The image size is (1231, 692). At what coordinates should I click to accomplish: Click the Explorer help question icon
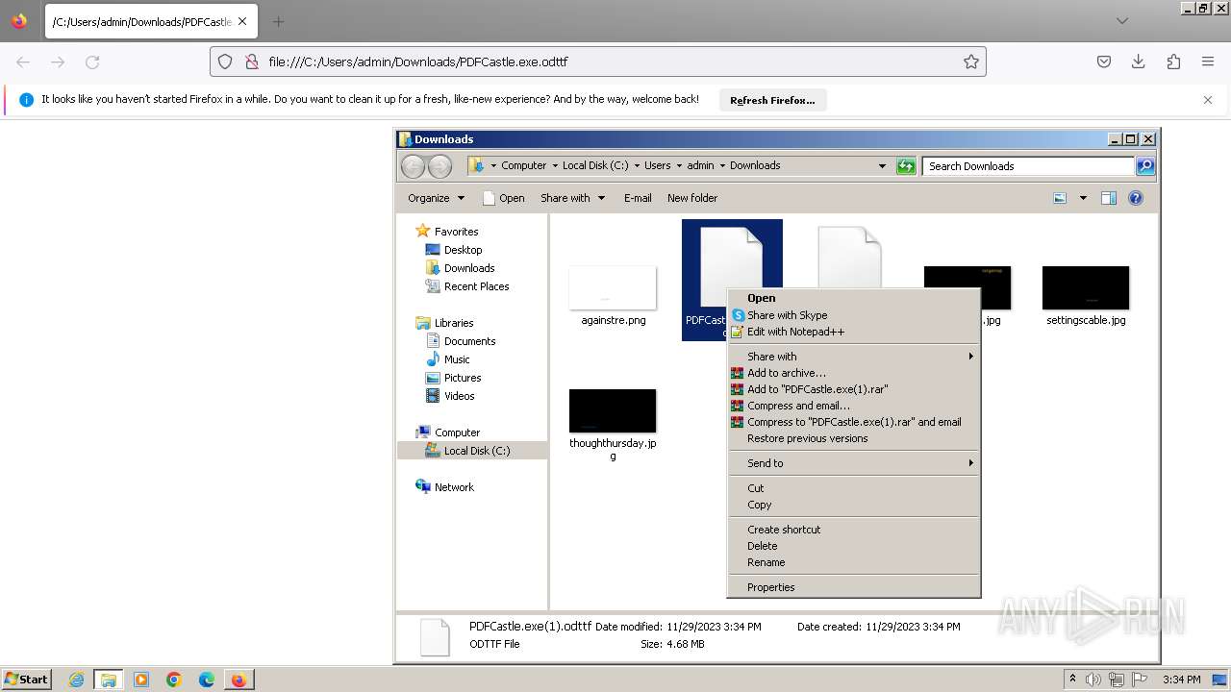click(1136, 198)
